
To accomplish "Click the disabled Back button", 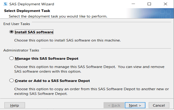I will pyautogui.click(x=114, y=105).
